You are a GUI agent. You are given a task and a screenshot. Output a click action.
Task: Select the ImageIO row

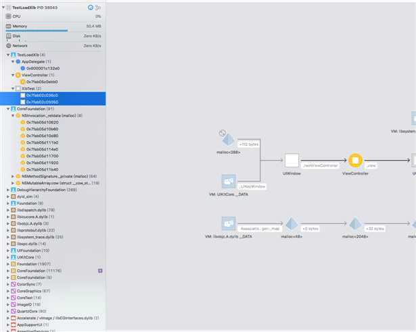coord(53,304)
